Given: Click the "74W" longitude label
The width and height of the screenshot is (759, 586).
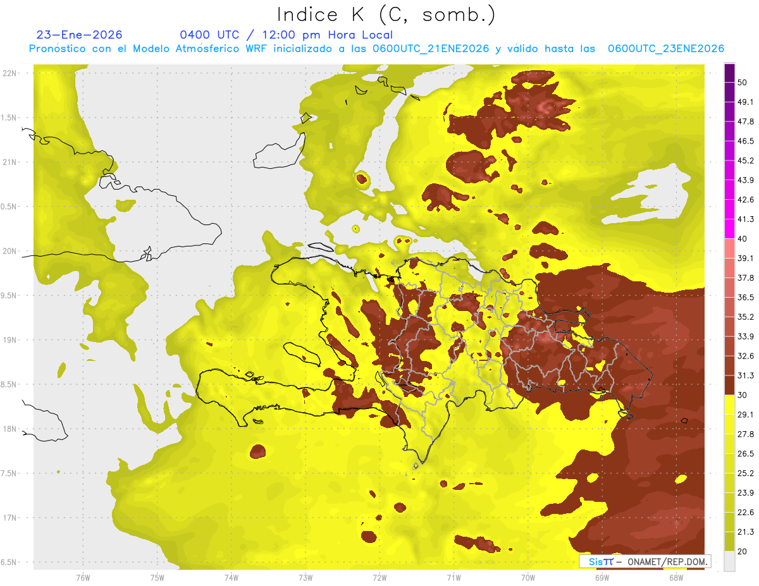Looking at the screenshot, I should (231, 578).
